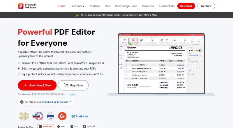Open the Home menu item
This screenshot has height=128, width=233.
click(61, 6)
